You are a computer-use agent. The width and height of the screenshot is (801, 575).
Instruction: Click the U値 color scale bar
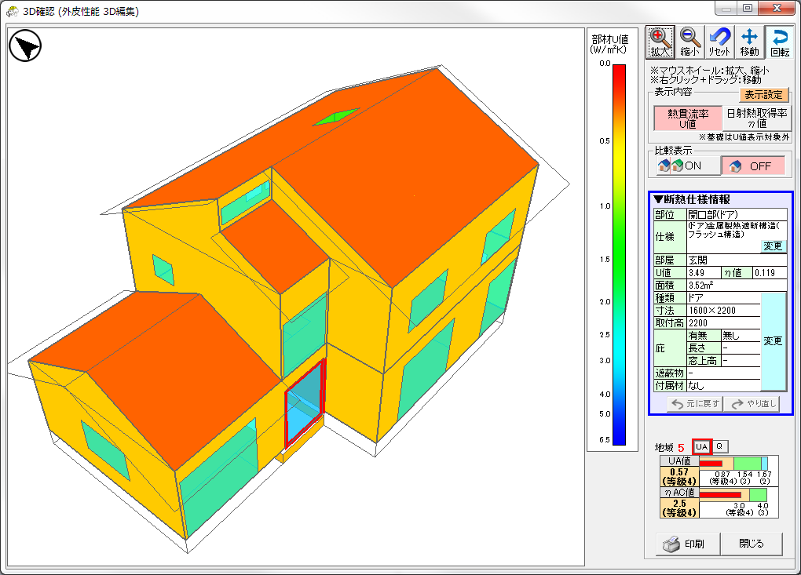[619, 255]
